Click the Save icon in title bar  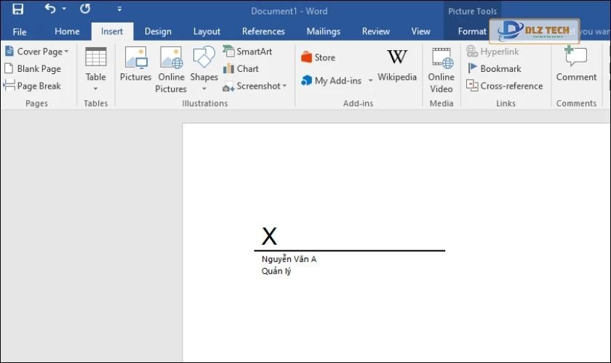coord(17,9)
